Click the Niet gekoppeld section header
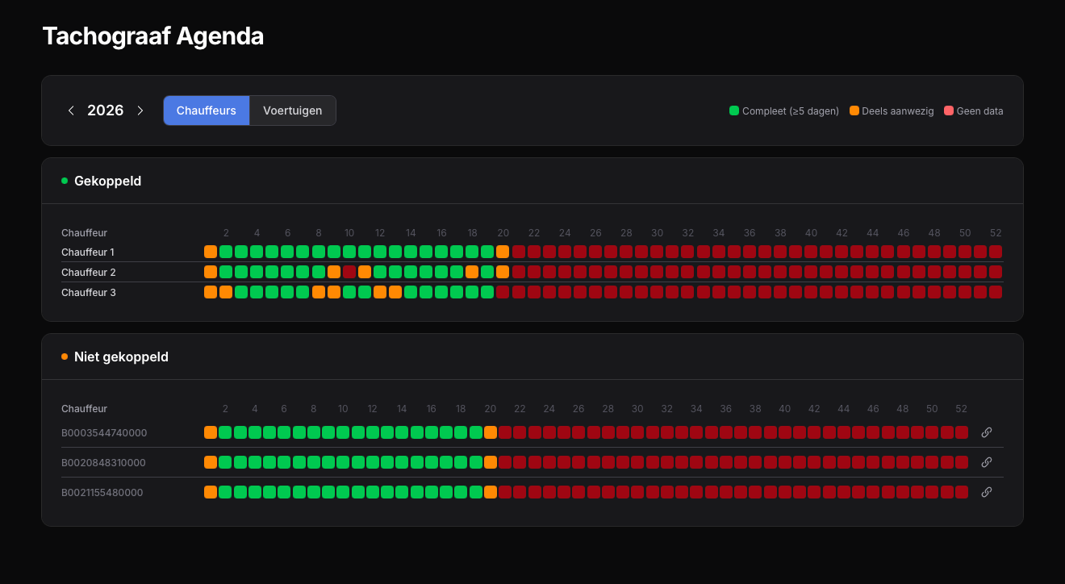This screenshot has height=584, width=1065. 121,357
